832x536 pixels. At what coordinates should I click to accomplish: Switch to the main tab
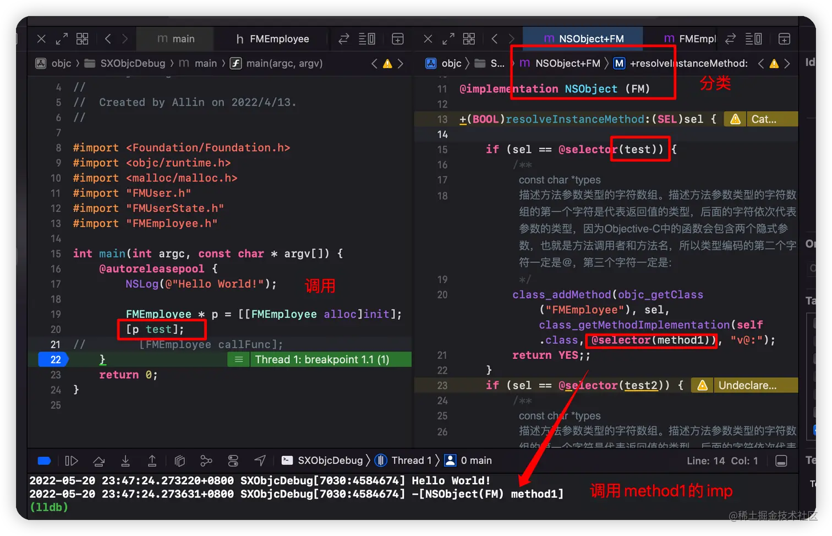176,39
